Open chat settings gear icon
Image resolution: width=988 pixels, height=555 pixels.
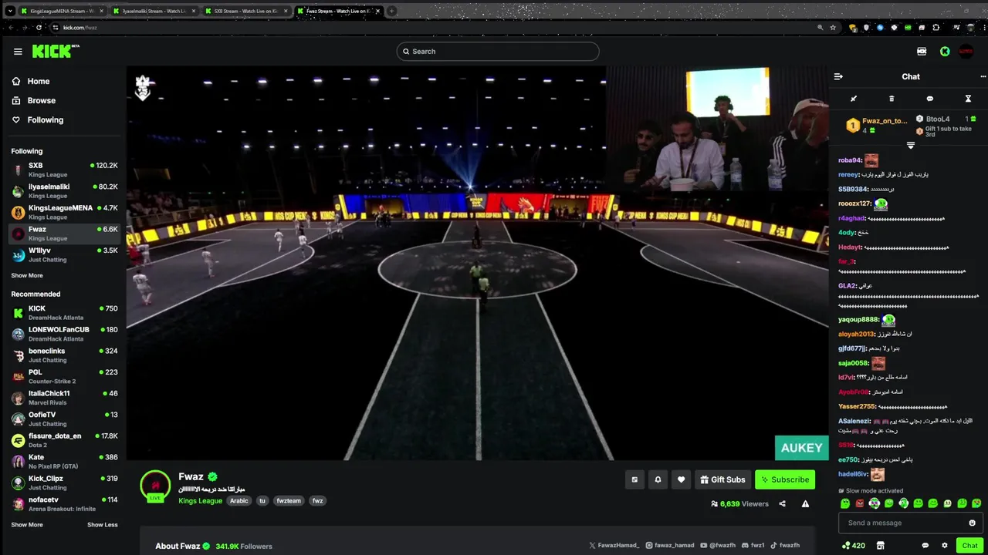(945, 545)
